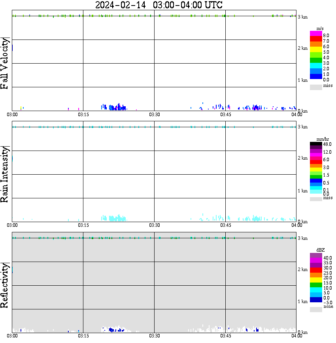This screenshot has width=336, height=343.
Task: Click the "8.0" value in the m/s legend
Action: pos(326,36)
